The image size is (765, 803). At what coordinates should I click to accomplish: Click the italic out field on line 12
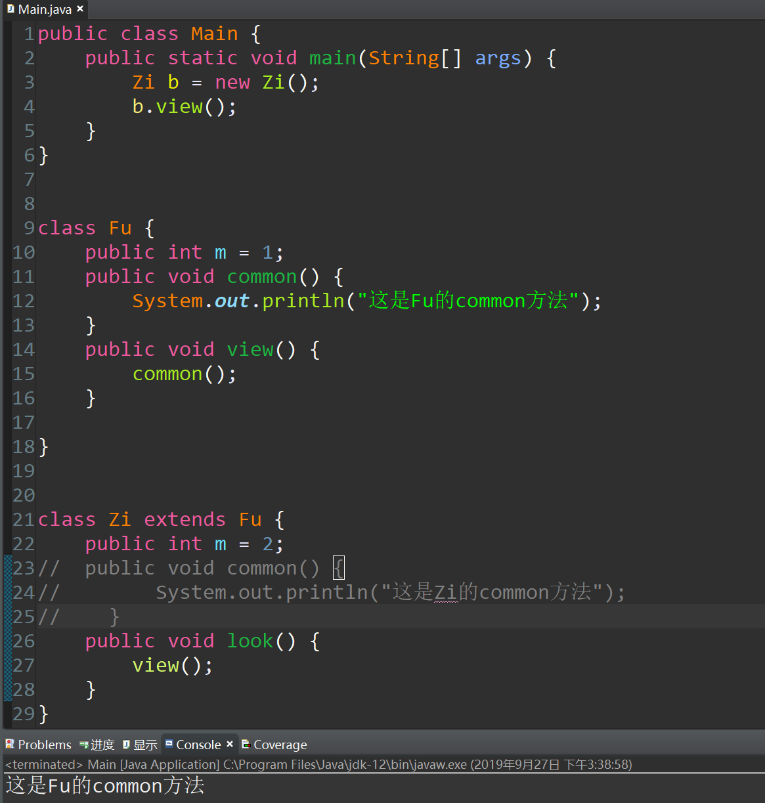232,301
